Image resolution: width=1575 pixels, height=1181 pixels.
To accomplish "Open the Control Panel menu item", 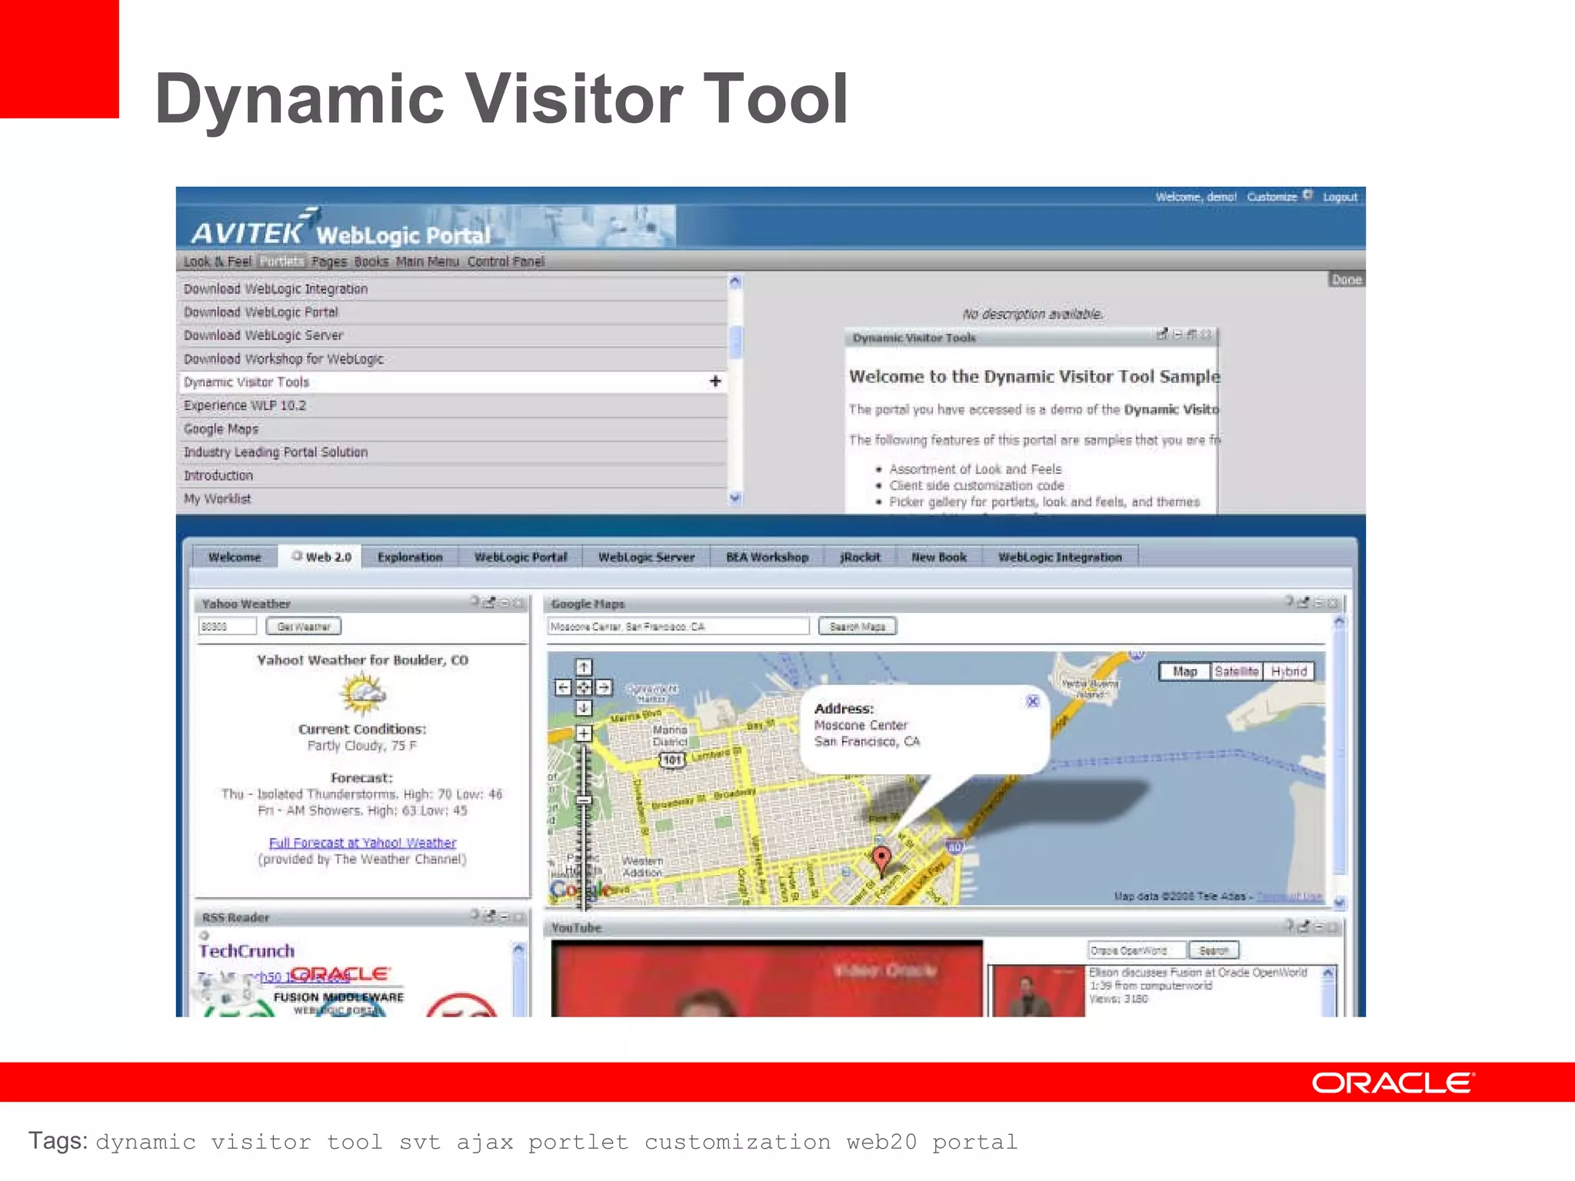I will tap(505, 261).
